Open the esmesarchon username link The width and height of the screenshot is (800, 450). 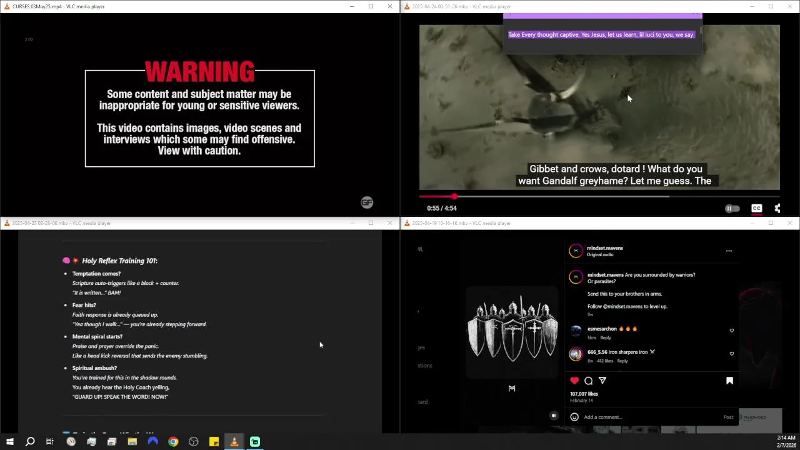602,329
